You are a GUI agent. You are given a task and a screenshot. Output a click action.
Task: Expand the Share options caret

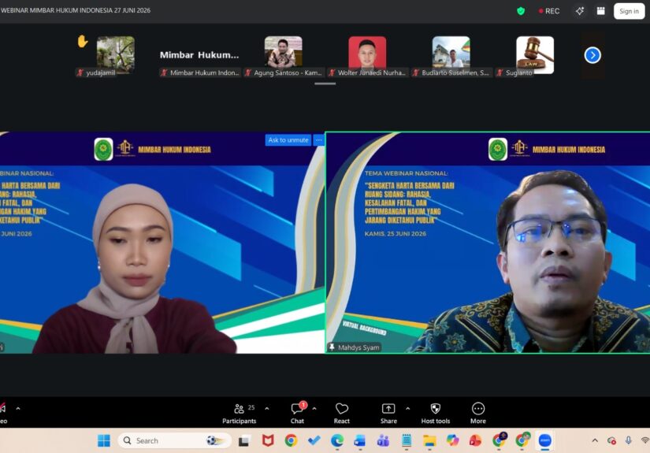(x=408, y=409)
